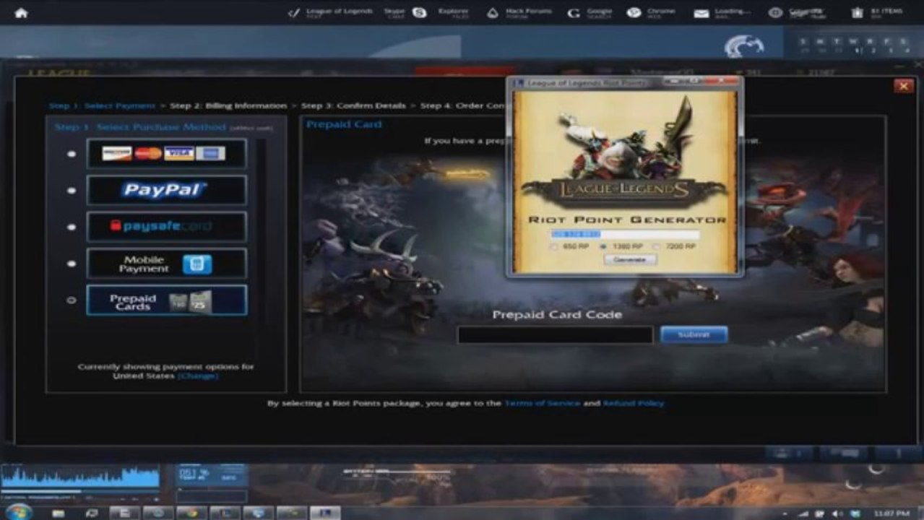The width and height of the screenshot is (924, 520).
Task: Close the store purchase dialog
Action: 903,86
